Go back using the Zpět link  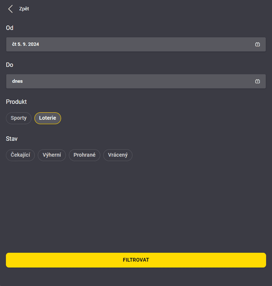[x=24, y=9]
